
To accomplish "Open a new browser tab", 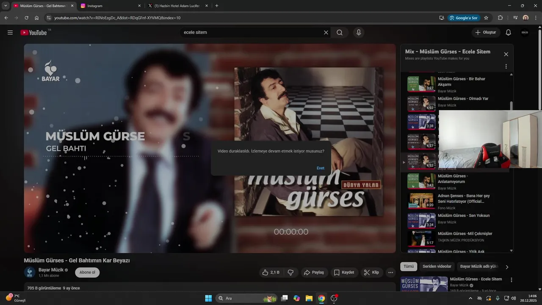I will click(x=217, y=6).
